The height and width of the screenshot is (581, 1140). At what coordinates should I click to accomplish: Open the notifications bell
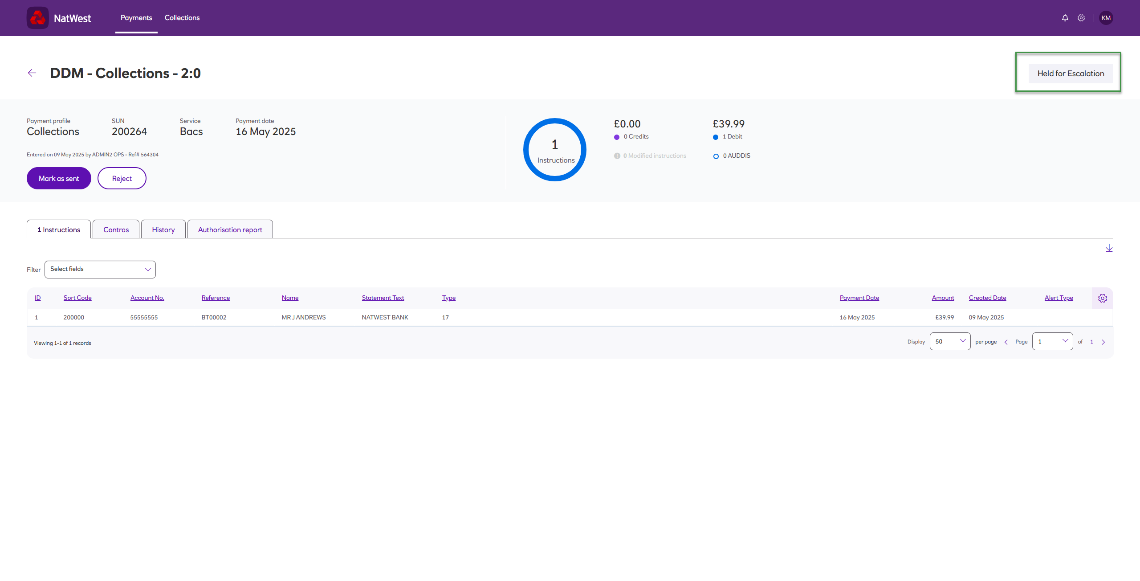pos(1065,18)
